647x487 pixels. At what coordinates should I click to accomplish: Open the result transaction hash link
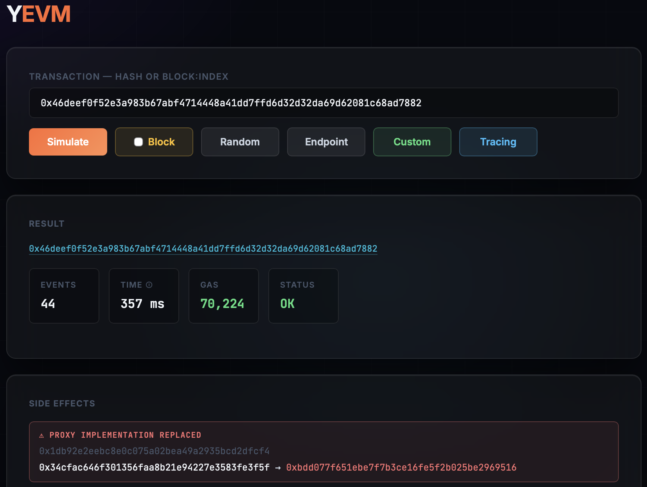pos(203,249)
